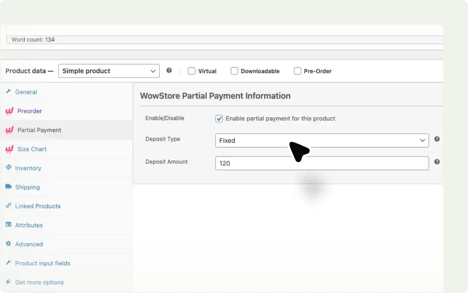The image size is (468, 293).
Task: Switch to the Partial Payment tab
Action: [x=39, y=130]
